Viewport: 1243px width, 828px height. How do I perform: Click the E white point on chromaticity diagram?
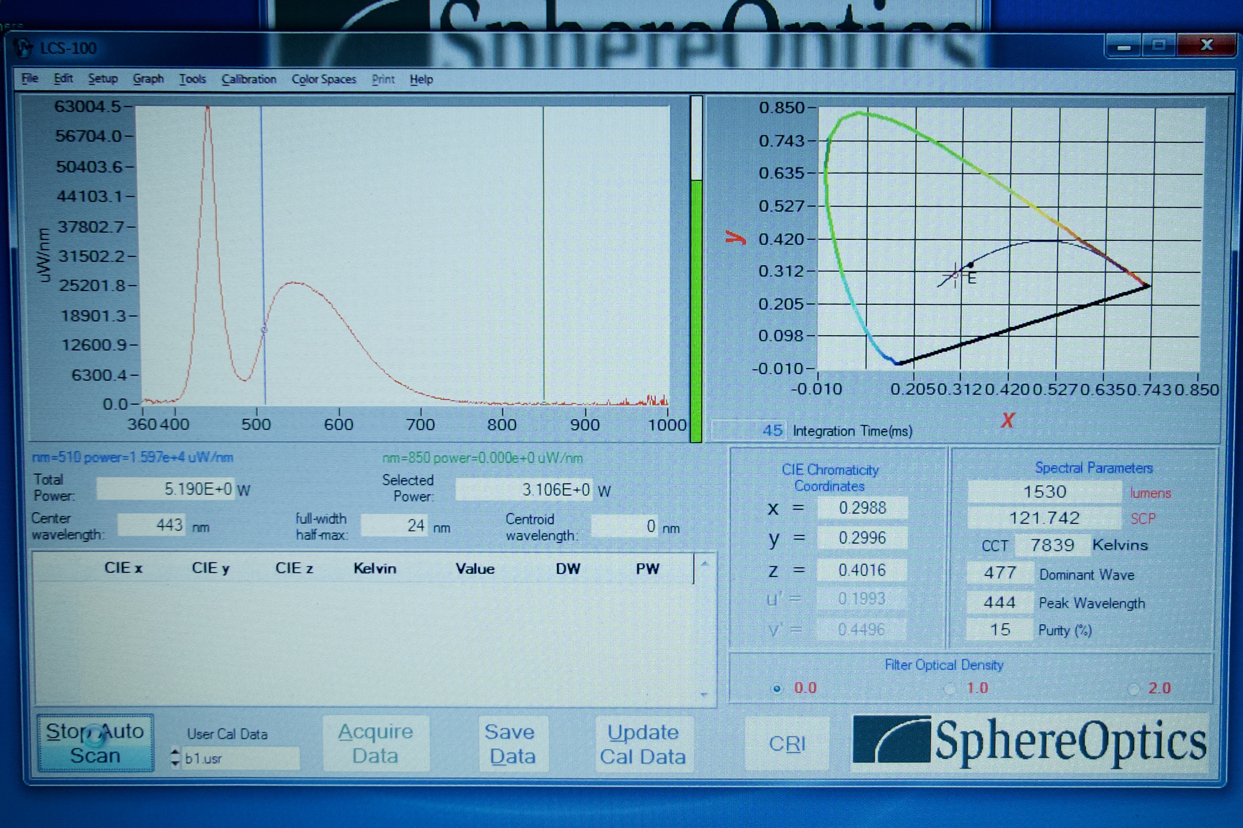pos(971,265)
